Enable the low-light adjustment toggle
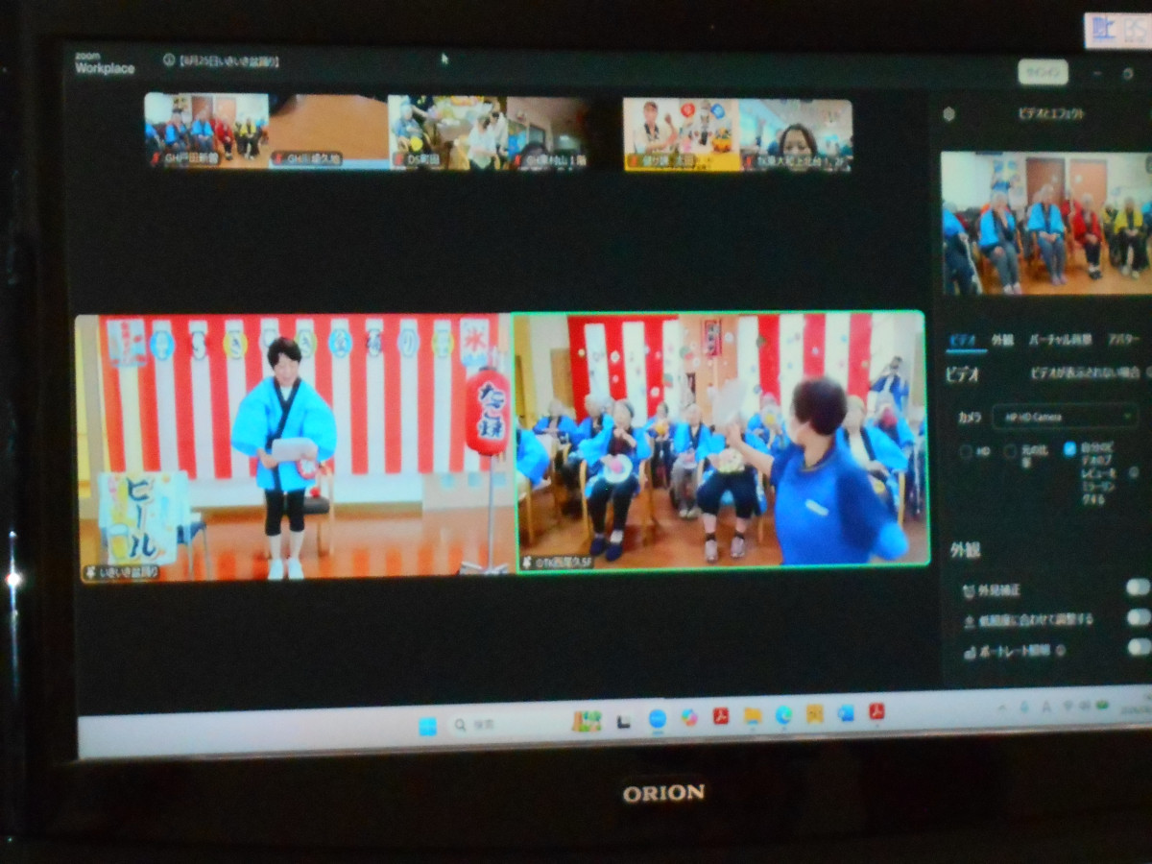The image size is (1152, 864). click(x=1138, y=617)
